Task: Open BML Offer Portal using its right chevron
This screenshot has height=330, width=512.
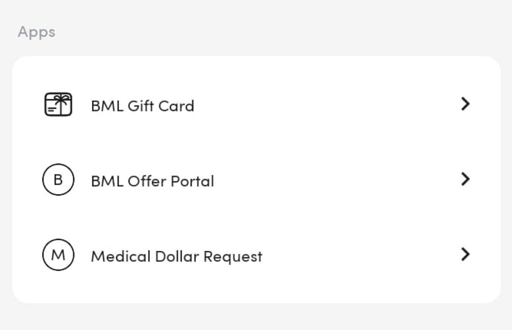Action: pyautogui.click(x=465, y=179)
